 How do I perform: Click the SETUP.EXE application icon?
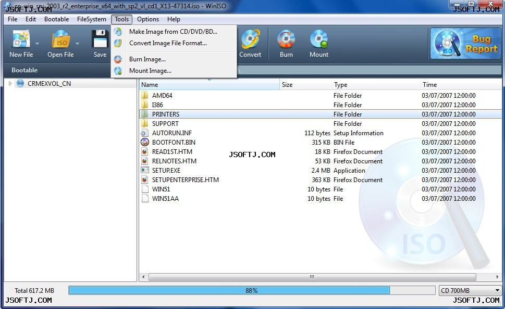(145, 170)
